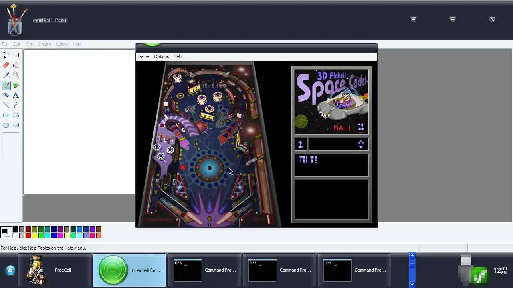The width and height of the screenshot is (513, 288).
Task: Open the Pinball Help menu
Action: [x=178, y=56]
